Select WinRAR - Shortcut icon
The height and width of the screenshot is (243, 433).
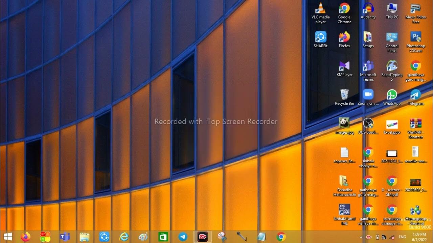[x=416, y=128]
